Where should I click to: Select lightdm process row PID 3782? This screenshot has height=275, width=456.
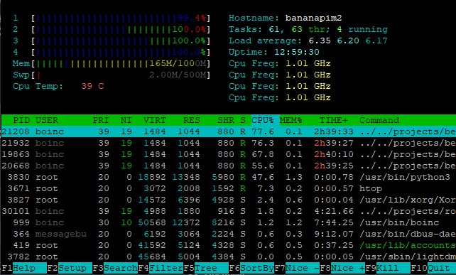pos(228,257)
